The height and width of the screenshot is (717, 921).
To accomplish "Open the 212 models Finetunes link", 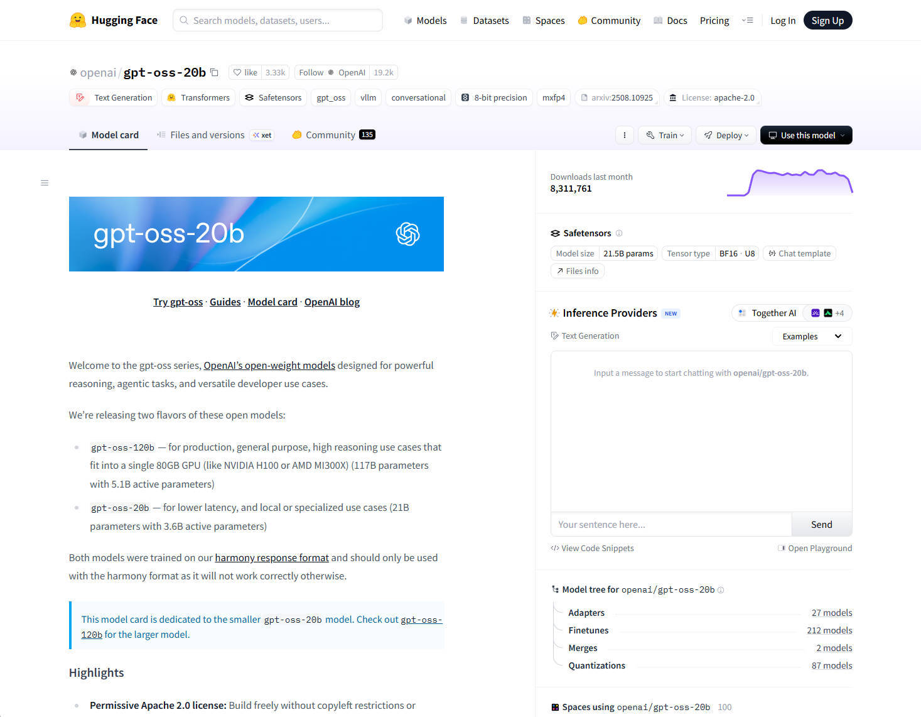I will [829, 630].
